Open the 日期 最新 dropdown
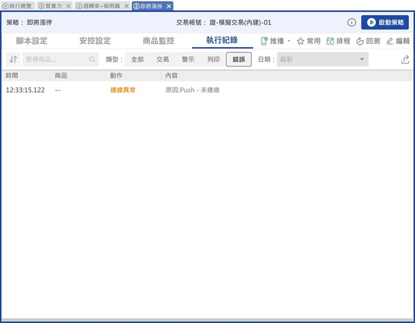 pos(322,59)
